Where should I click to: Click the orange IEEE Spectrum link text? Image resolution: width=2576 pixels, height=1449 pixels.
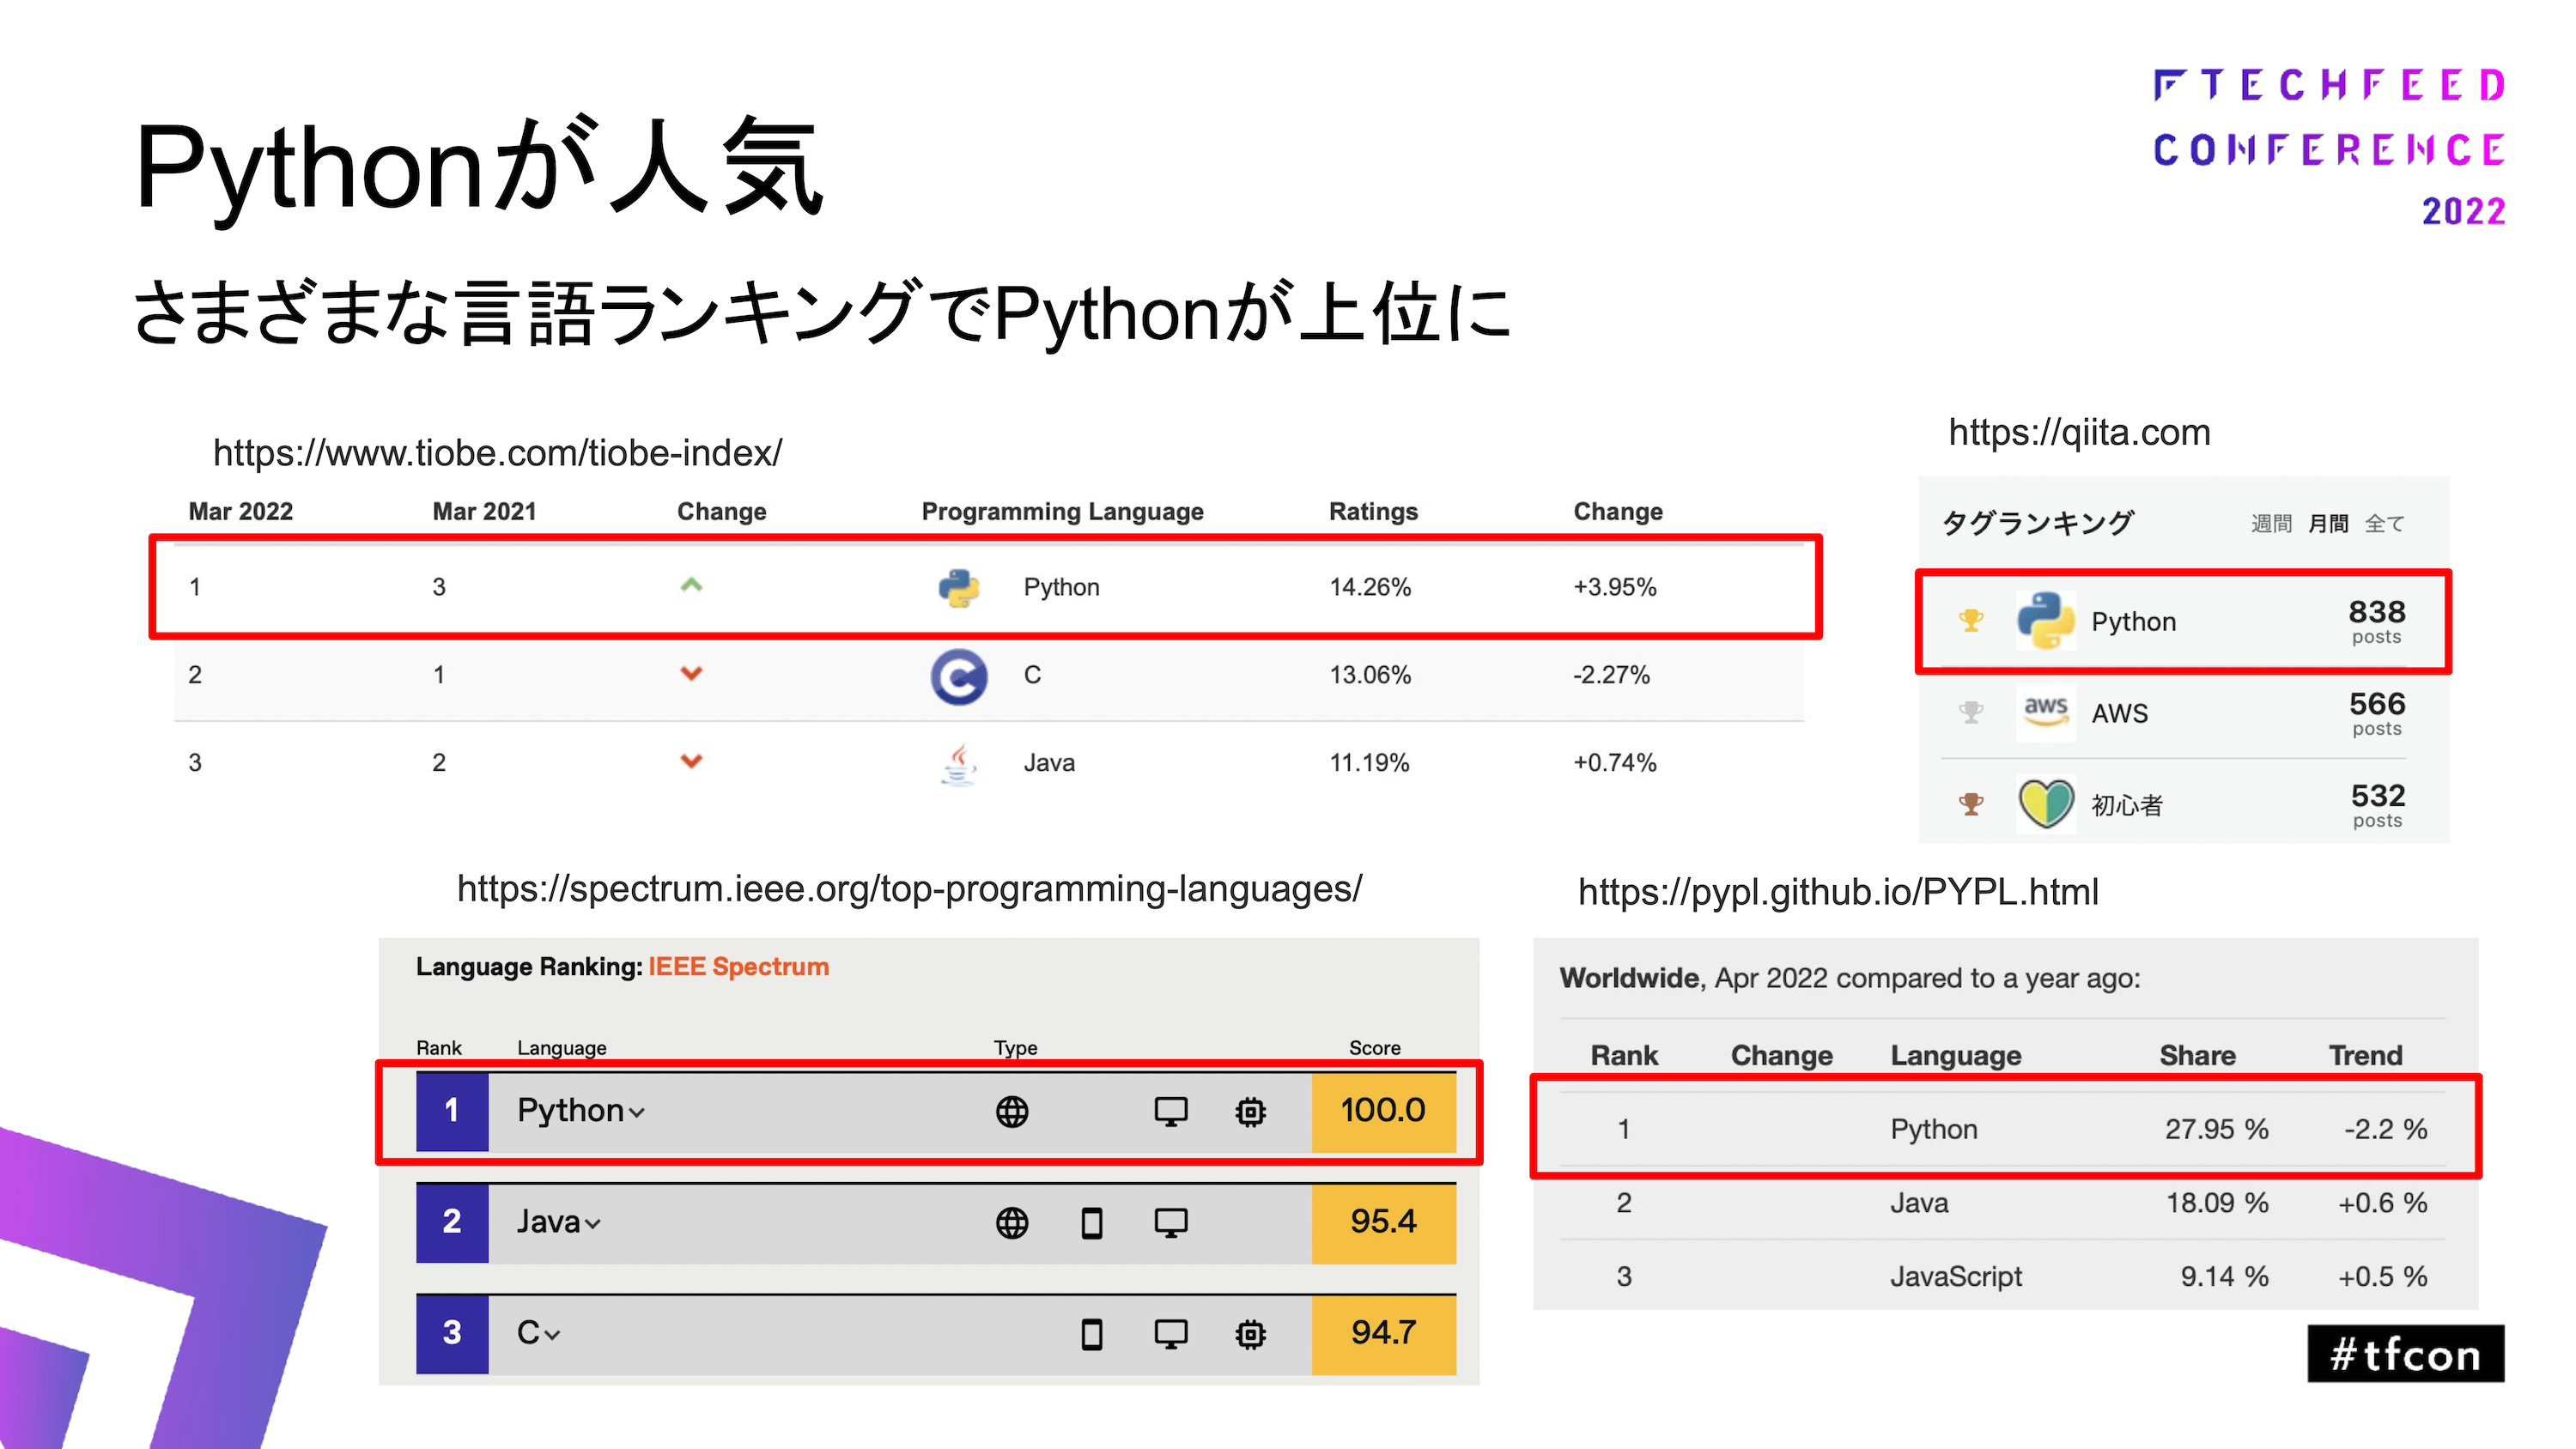coord(739,967)
